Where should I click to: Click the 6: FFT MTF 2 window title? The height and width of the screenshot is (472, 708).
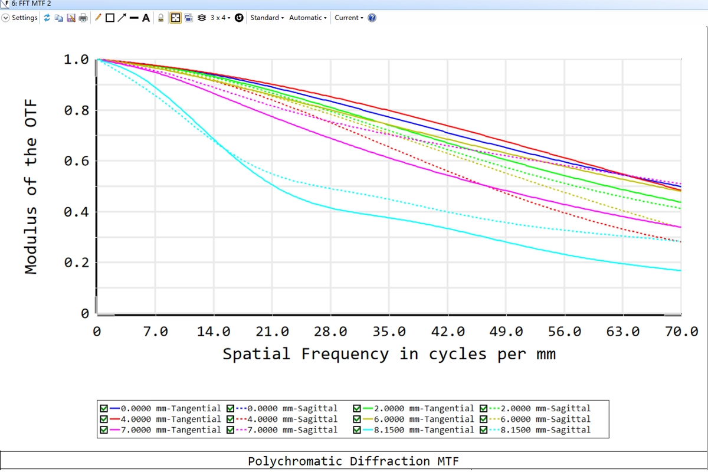(x=31, y=4)
